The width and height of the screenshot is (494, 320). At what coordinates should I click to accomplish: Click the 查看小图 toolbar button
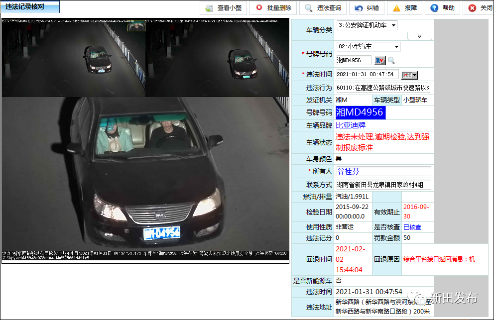(x=224, y=8)
